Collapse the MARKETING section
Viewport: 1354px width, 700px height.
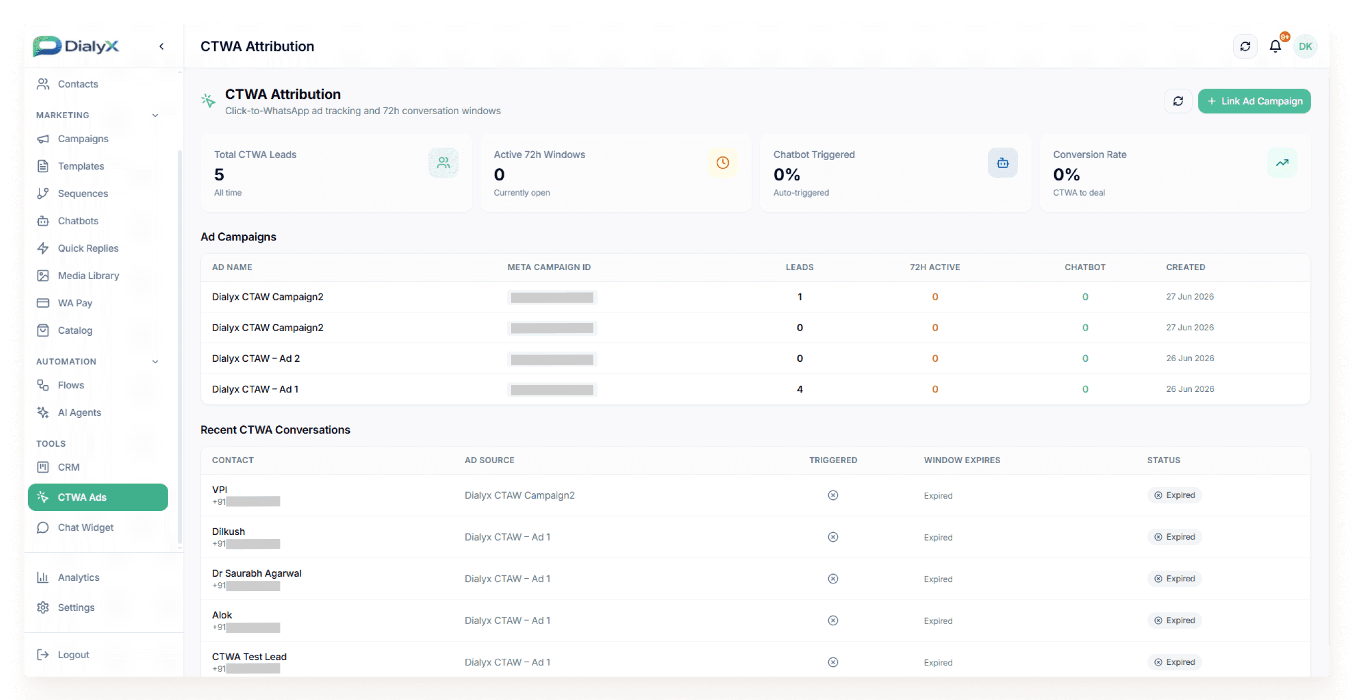click(155, 115)
